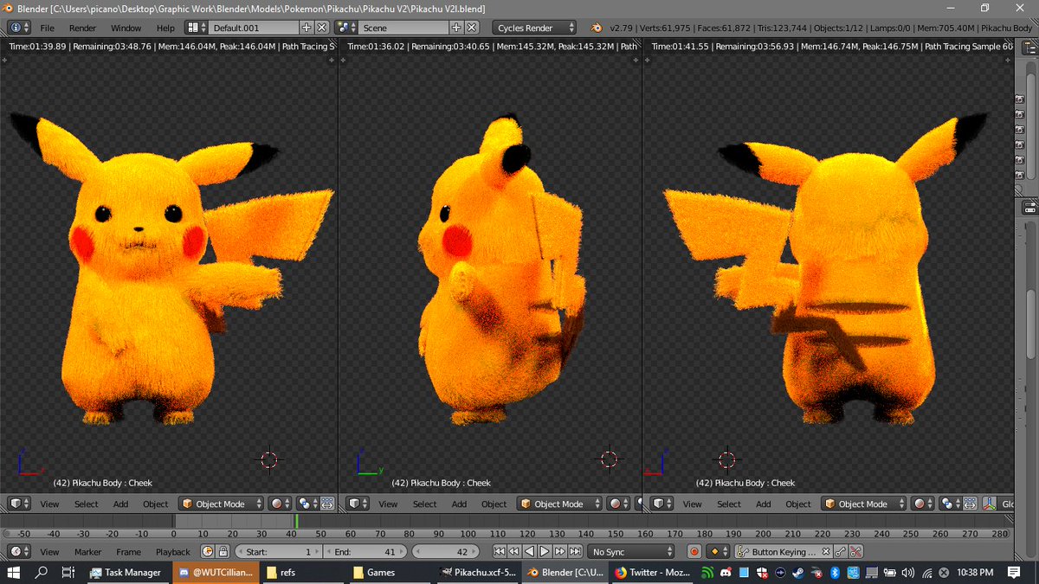Viewport: 1039px width, 584px height.
Task: Switch to Twitter Mozilla window in taskbar
Action: pyautogui.click(x=652, y=572)
